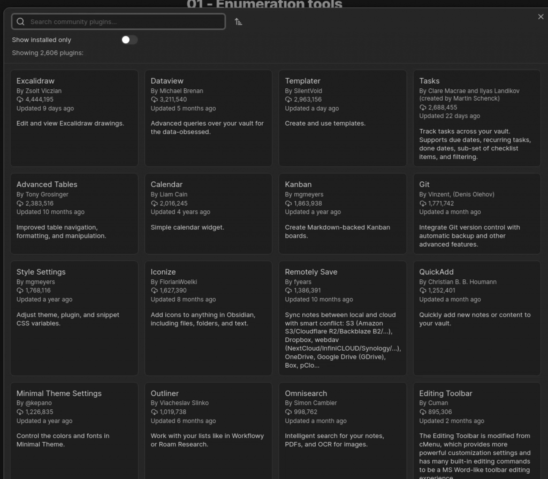548x479 pixels.
Task: Click the author line "By FlorianWoelki"
Action: 174,282
